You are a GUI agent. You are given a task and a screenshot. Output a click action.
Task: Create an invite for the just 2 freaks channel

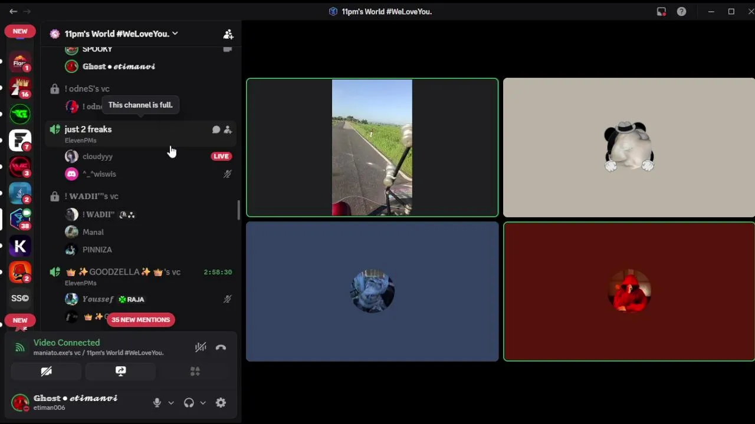click(228, 130)
